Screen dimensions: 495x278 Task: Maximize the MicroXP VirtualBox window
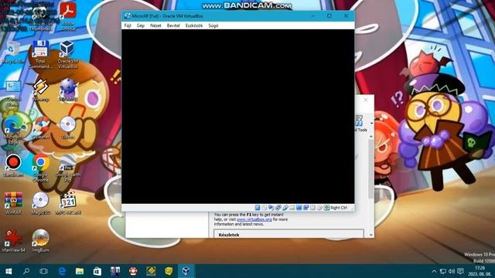(x=329, y=15)
